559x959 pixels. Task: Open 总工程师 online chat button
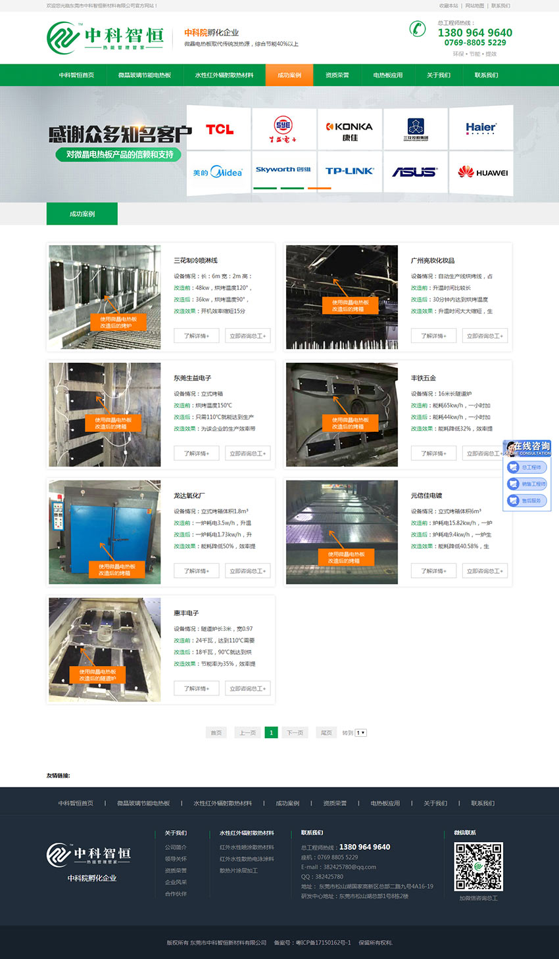click(527, 467)
